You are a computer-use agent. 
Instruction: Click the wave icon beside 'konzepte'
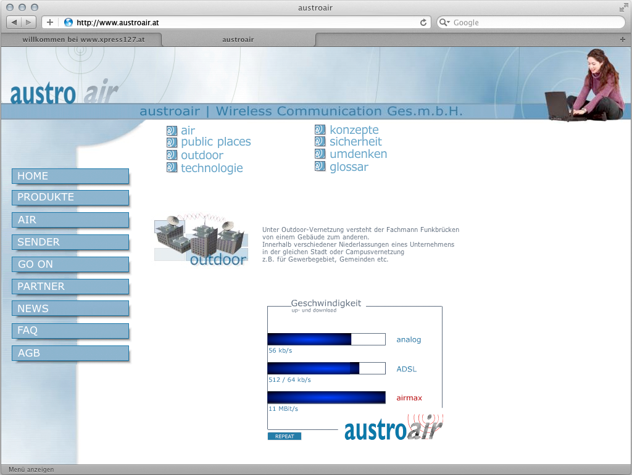click(320, 130)
